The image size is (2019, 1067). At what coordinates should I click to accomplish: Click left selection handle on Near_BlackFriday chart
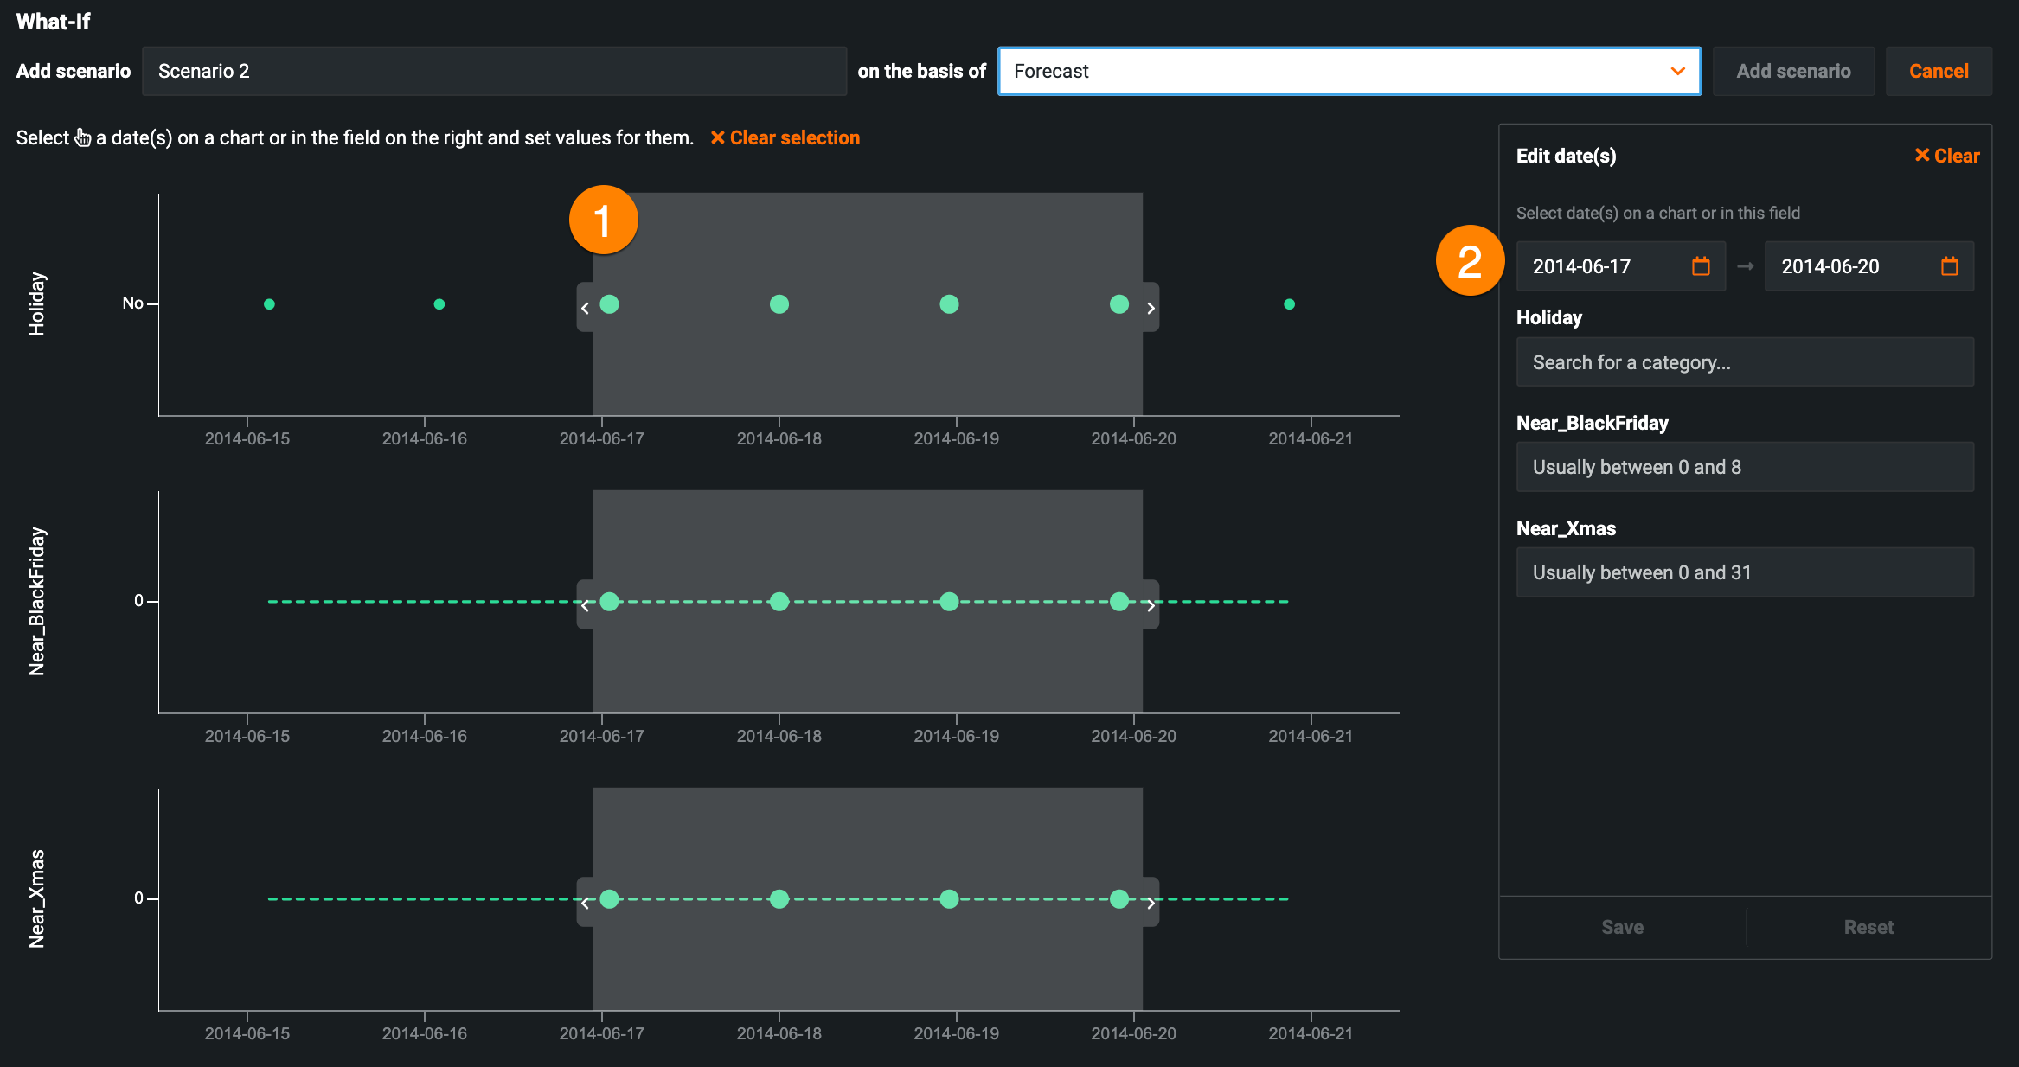586,605
